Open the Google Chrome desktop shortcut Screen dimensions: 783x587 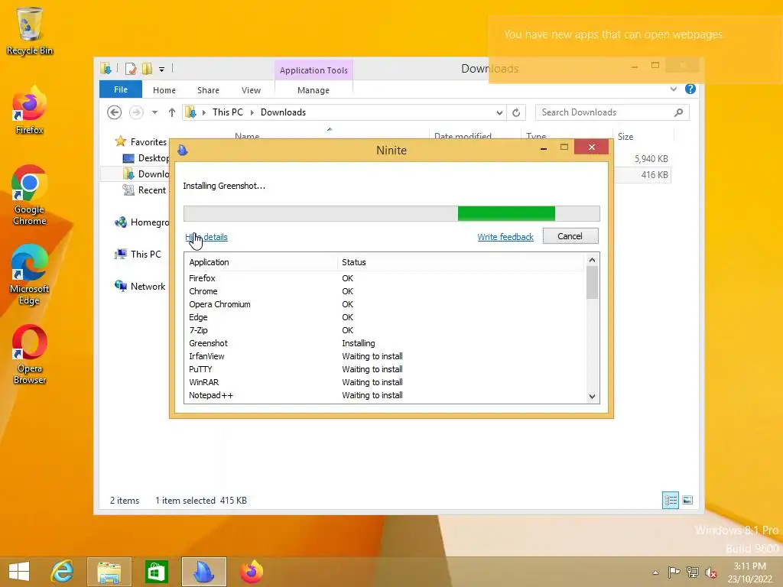(x=30, y=195)
